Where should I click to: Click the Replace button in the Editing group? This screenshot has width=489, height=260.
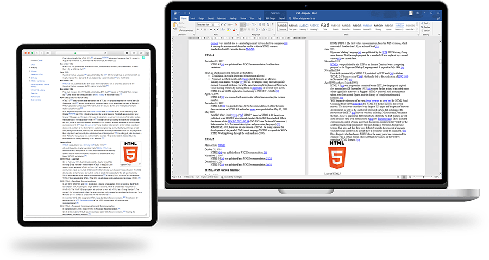[426, 27]
